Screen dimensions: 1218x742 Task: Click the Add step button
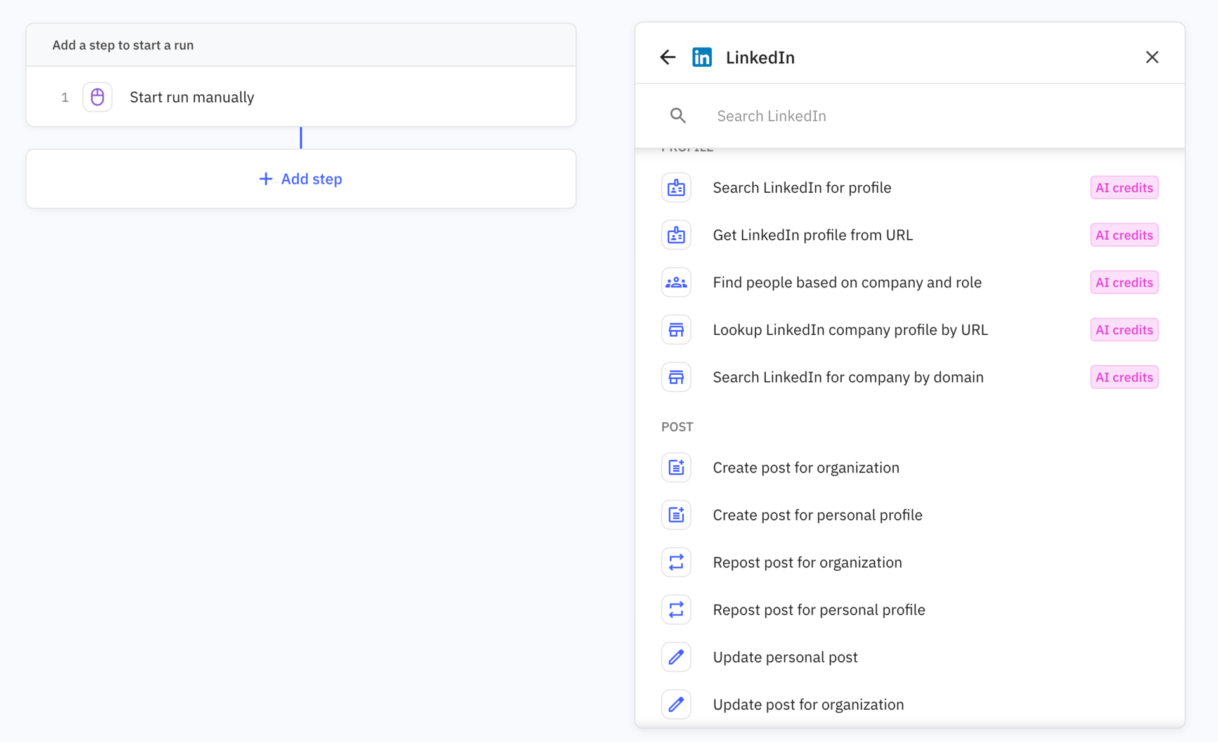301,179
